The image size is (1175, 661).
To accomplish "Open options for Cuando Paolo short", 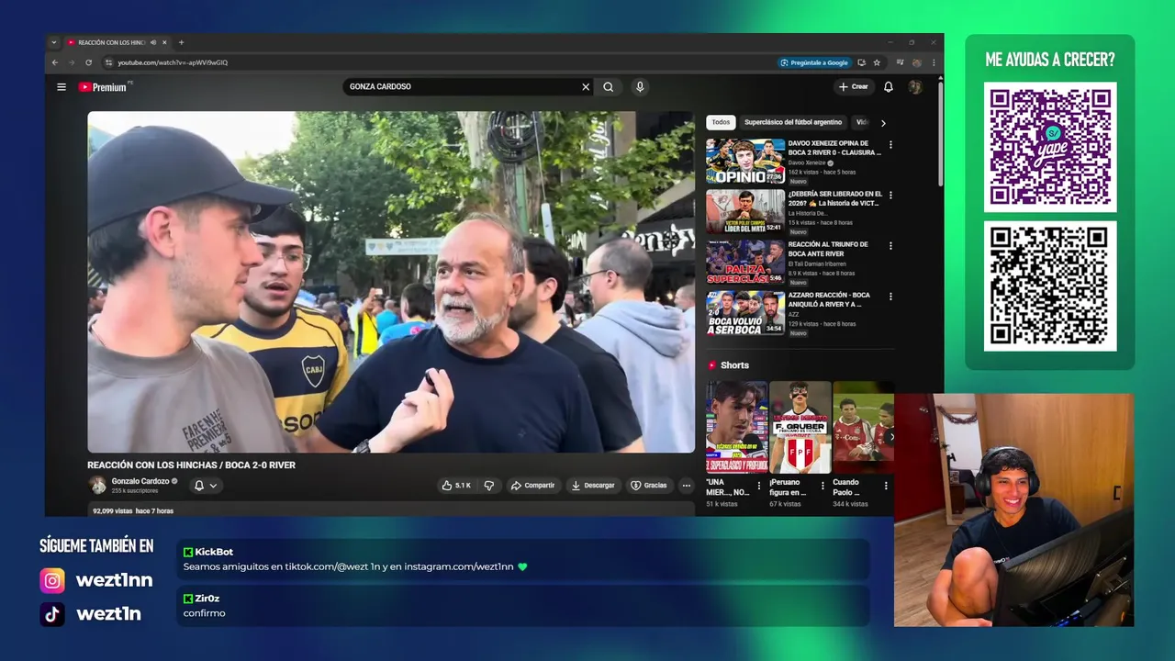I will point(886,486).
